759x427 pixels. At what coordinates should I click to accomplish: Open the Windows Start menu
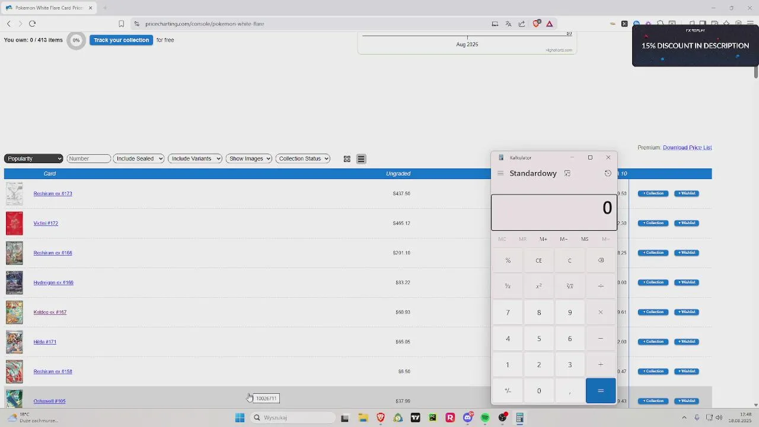click(x=240, y=418)
